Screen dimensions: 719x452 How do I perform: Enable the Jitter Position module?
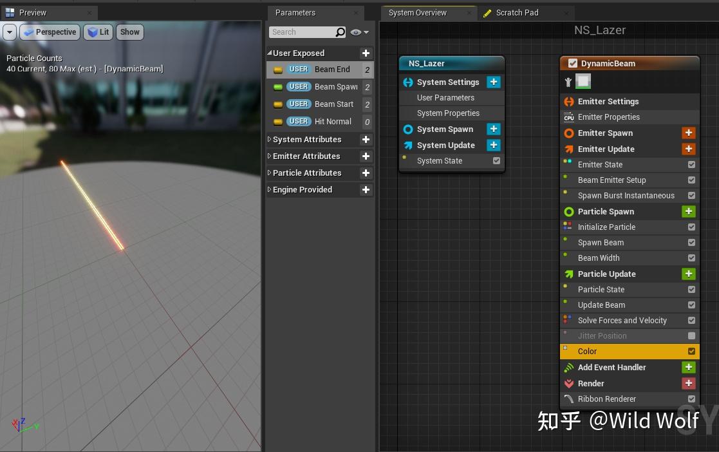coord(691,335)
